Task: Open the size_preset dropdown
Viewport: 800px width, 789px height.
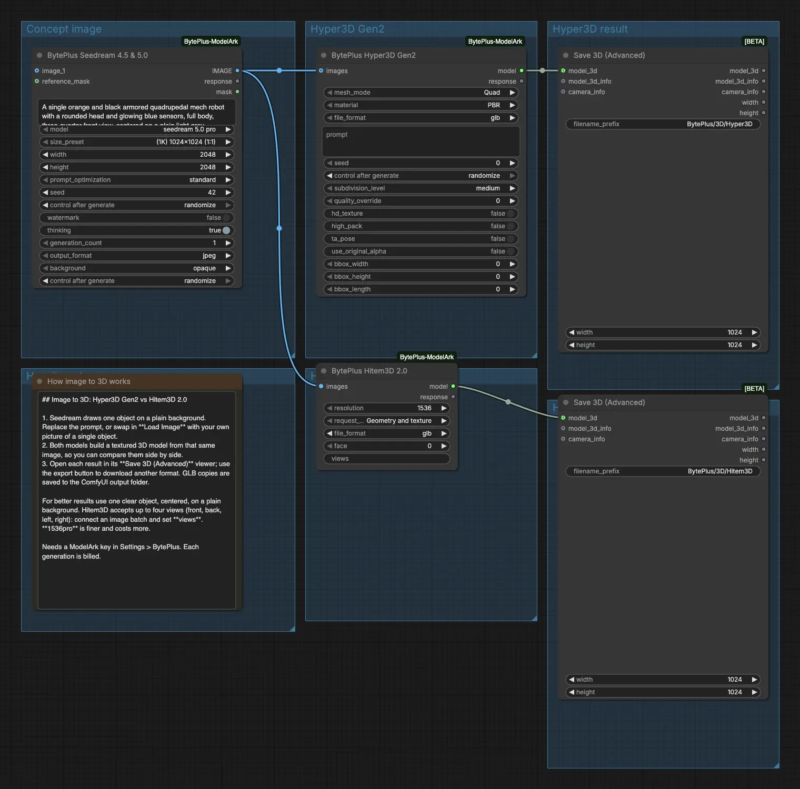Action: tap(137, 142)
